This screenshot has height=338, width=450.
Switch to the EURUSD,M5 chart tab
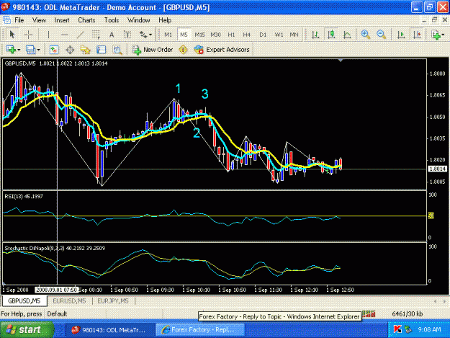(69, 301)
